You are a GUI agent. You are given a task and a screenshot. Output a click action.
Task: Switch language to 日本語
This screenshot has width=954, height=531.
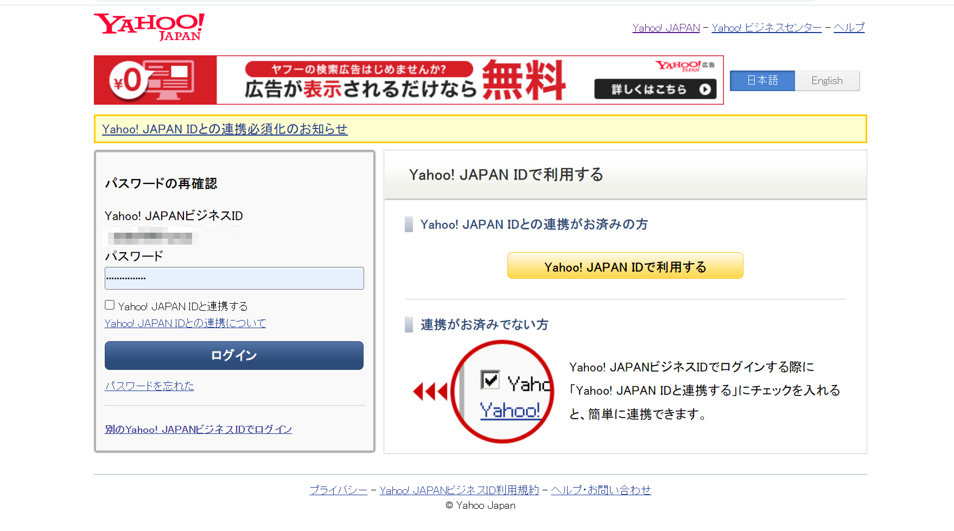click(x=762, y=81)
